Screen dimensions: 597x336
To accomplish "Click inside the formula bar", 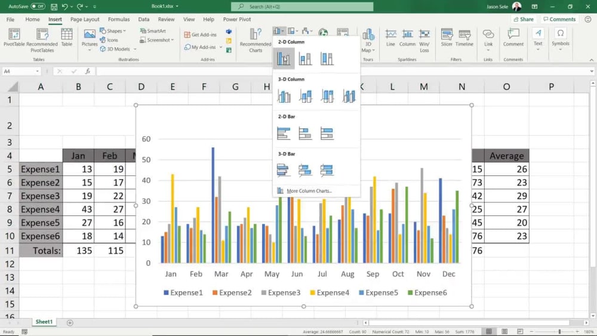I will tap(343, 71).
